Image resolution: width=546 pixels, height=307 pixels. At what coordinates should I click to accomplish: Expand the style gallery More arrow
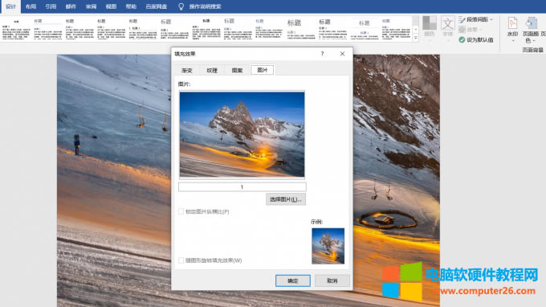click(415, 38)
